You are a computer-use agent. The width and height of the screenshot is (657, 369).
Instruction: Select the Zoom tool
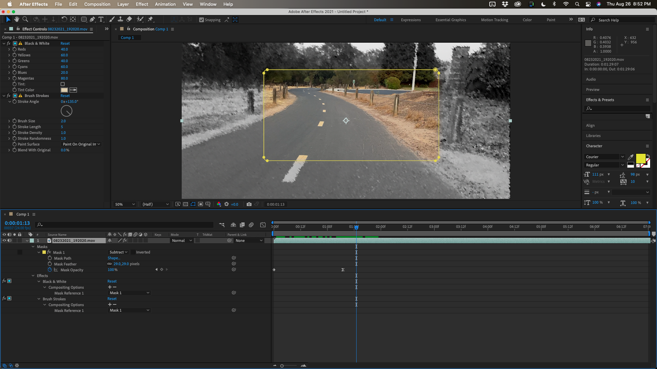click(25, 19)
